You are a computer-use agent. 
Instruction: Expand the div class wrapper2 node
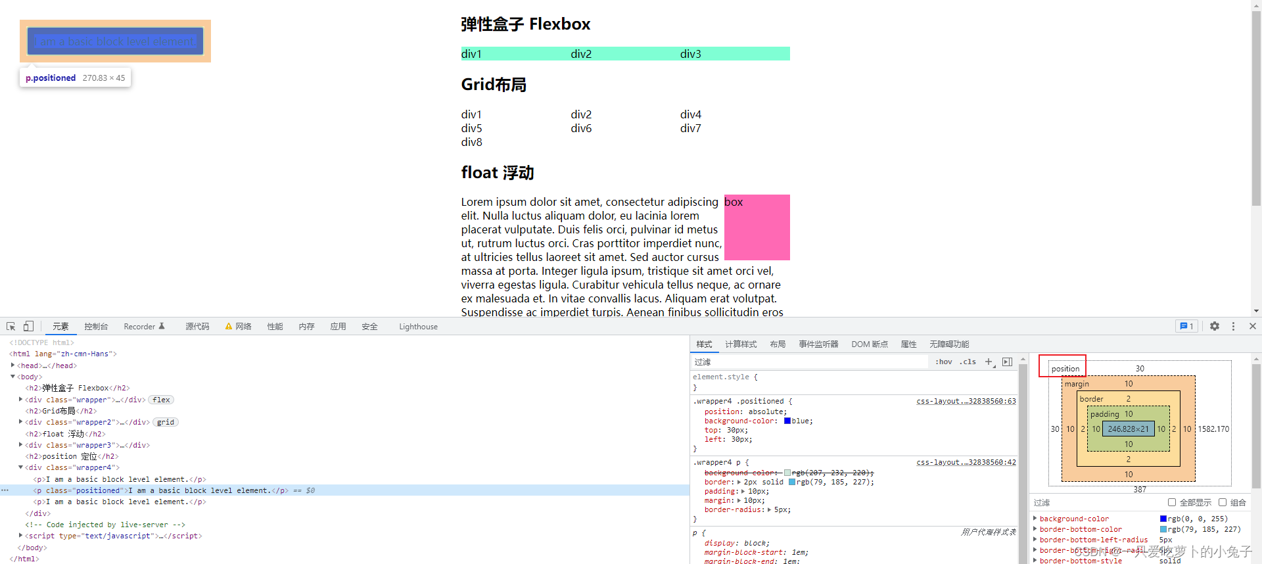click(x=20, y=421)
